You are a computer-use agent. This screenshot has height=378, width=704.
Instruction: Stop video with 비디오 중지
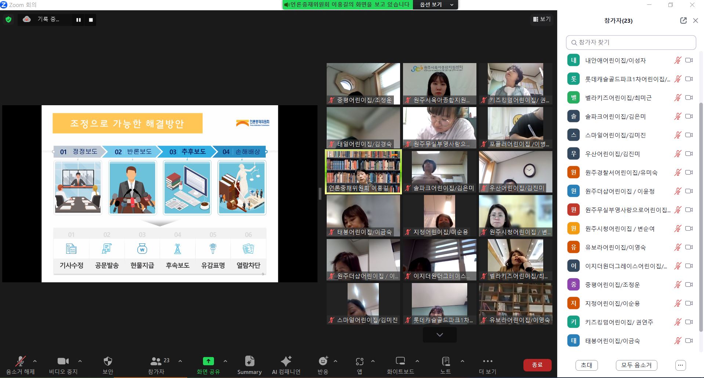[x=63, y=366]
